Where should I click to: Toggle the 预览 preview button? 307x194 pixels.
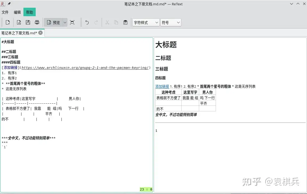pyautogui.click(x=54, y=23)
